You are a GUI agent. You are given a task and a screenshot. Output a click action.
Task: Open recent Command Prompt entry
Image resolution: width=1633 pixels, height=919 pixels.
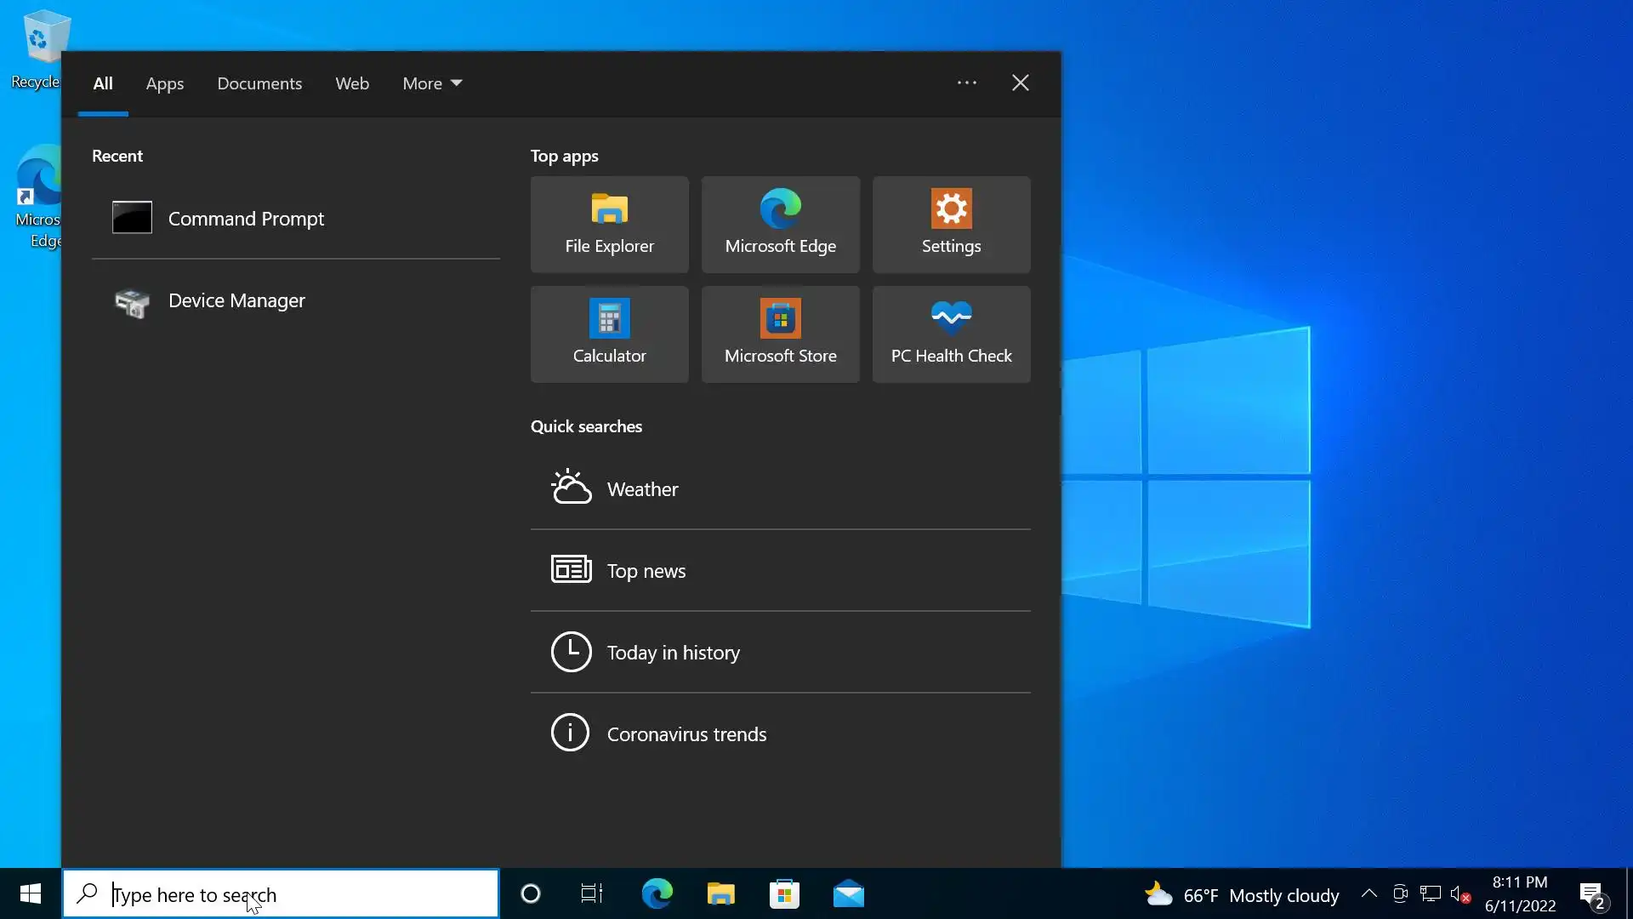pos(246,219)
